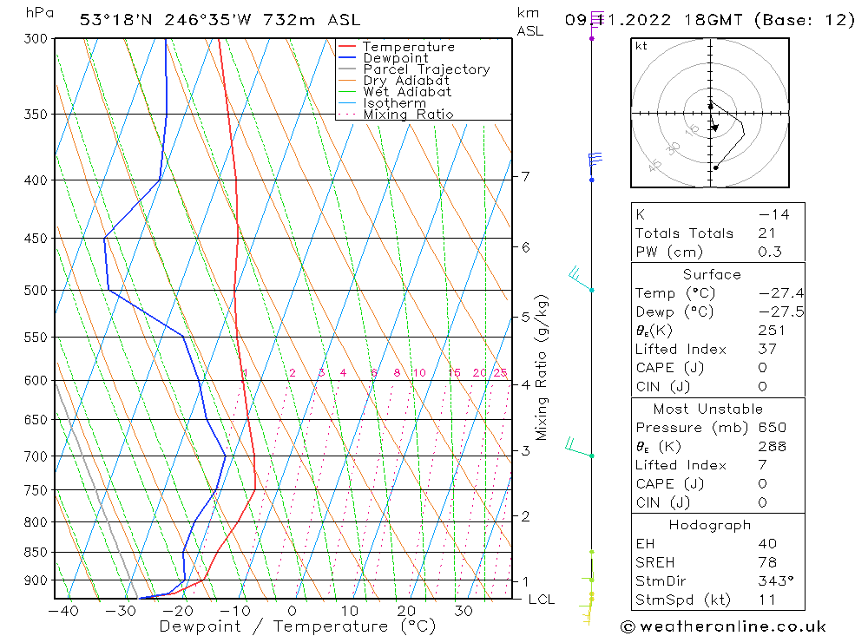Click the wind barb at 700 hPa
Viewport: 868px width, 636px height.
pyautogui.click(x=579, y=448)
